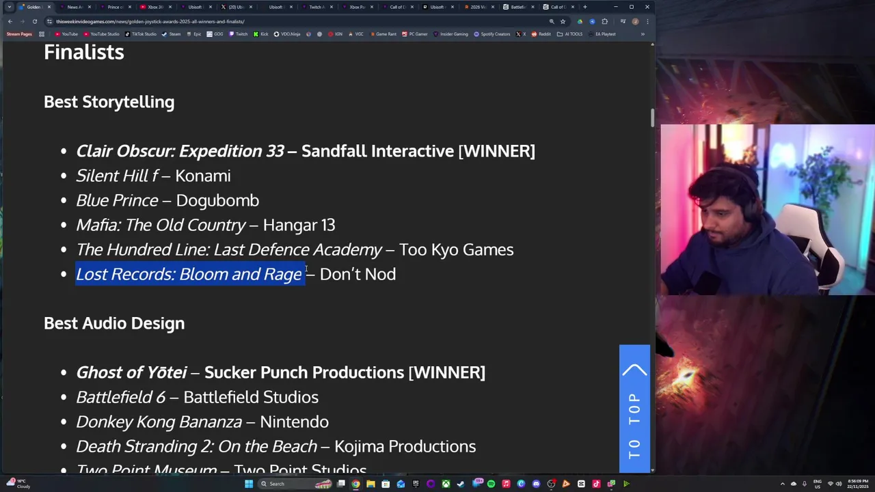Open Steam bookmark
The height and width of the screenshot is (492, 875).
point(172,33)
